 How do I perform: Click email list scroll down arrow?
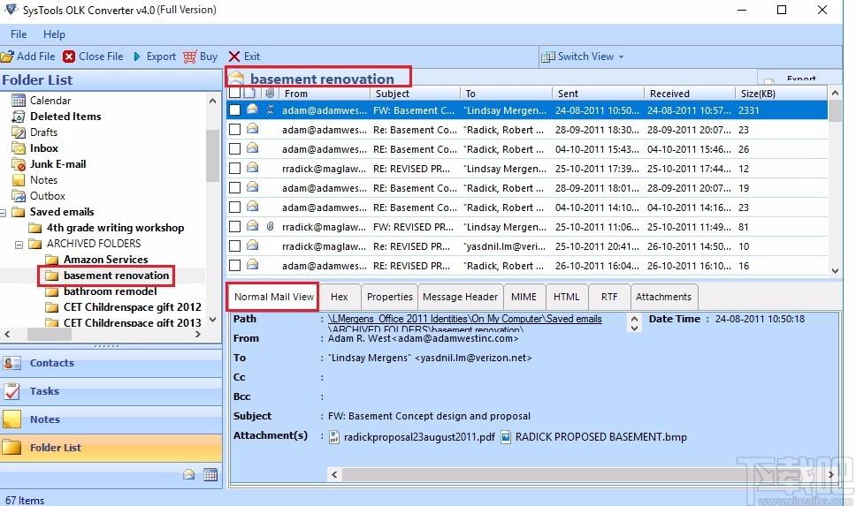point(836,270)
